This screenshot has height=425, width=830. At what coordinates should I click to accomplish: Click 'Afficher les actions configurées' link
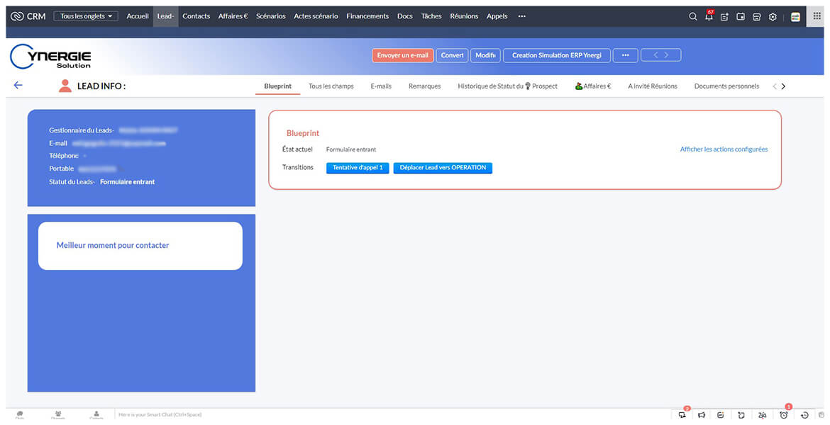pos(724,149)
